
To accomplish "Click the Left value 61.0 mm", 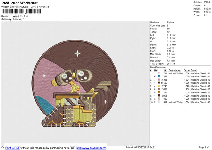I will coord(171,35).
